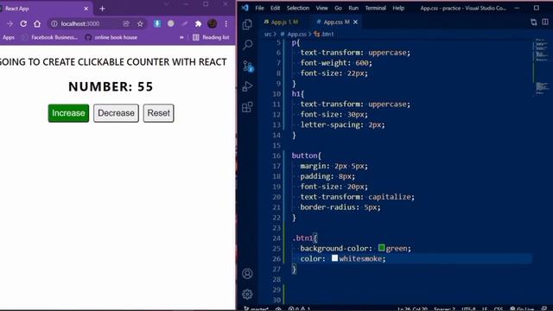Open the View menu in VS Code
This screenshot has width=553, height=311.
point(321,8)
